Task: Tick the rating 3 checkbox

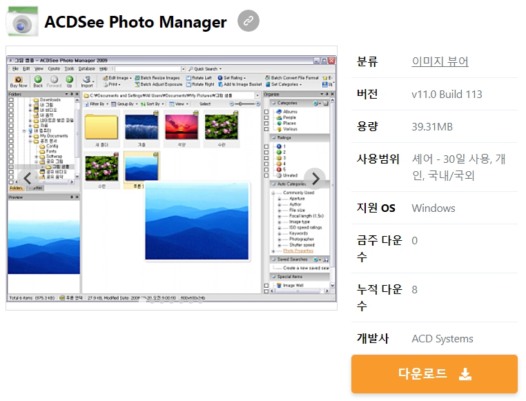Action: pos(266,158)
